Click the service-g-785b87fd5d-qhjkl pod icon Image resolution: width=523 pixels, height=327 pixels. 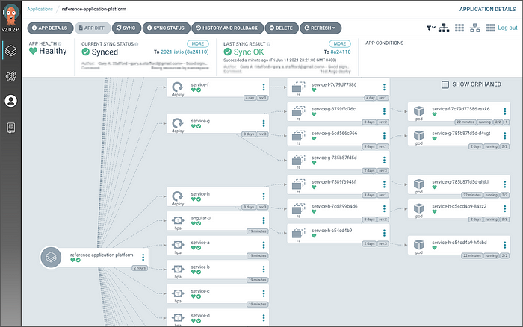click(419, 184)
